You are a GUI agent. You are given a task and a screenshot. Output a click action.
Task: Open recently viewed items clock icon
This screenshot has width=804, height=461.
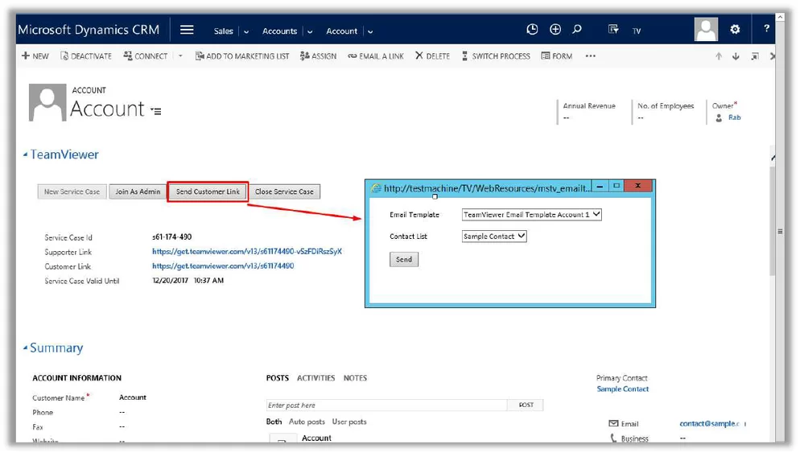[x=532, y=30]
